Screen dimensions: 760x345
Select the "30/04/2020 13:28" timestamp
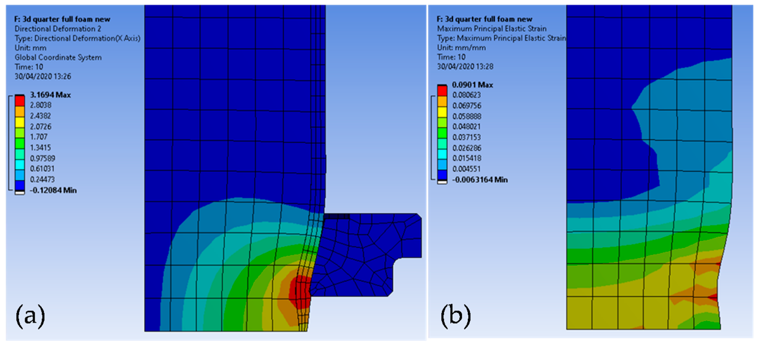465,66
